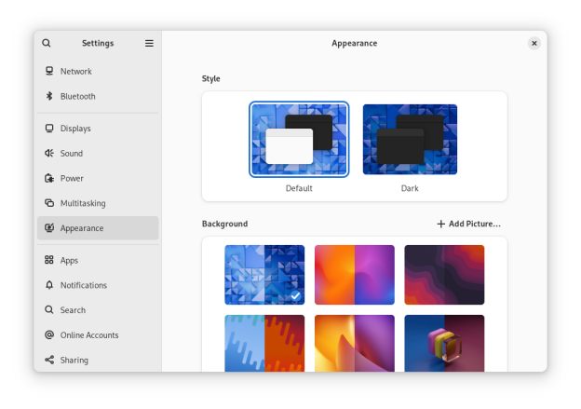This screenshot has height=409, width=581.
Task: Choose the orange-purple gradient wallpaper
Action: [x=354, y=275]
